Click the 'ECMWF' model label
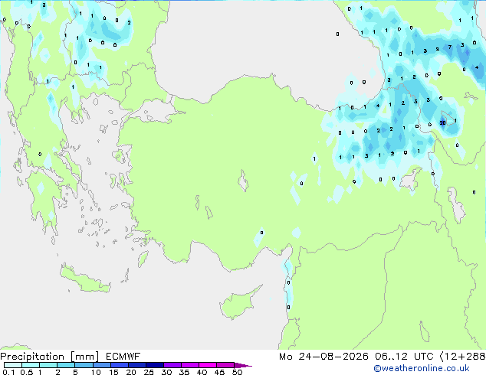The height and width of the screenshot is (375, 486). 123,357
